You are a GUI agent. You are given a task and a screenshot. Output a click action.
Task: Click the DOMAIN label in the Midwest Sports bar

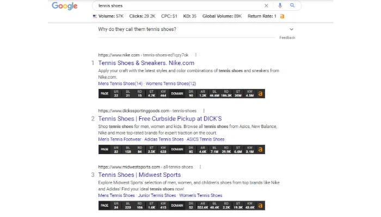point(177,206)
